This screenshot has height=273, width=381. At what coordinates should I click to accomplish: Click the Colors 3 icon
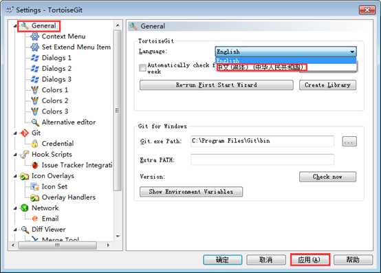point(35,111)
